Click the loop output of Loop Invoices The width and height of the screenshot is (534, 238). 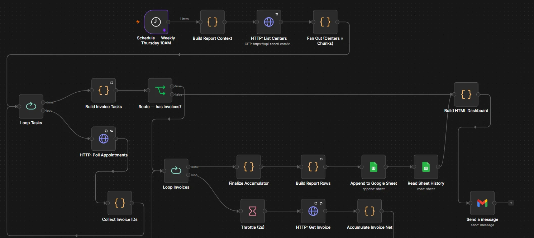(188, 175)
